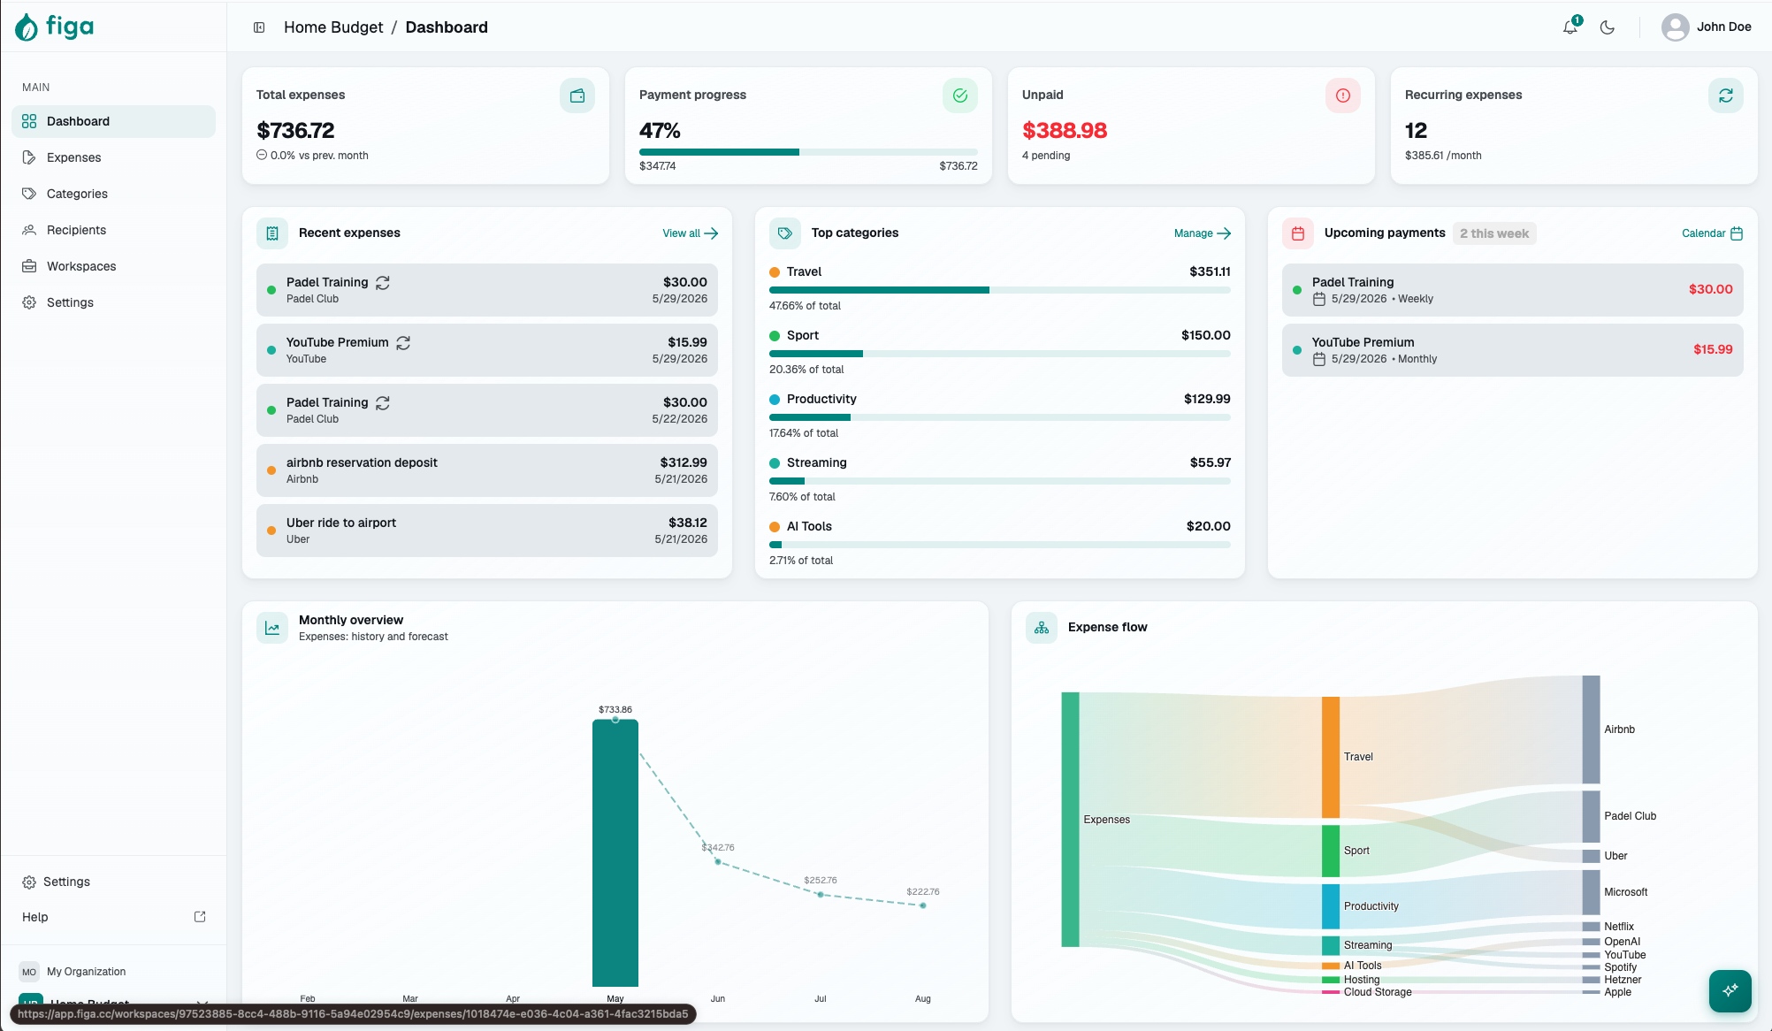Open Padel Training upcoming payment $30.00

point(1513,290)
